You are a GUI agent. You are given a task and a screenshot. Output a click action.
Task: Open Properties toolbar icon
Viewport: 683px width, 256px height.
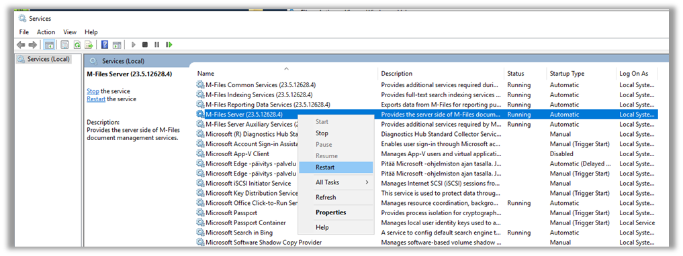coord(65,45)
